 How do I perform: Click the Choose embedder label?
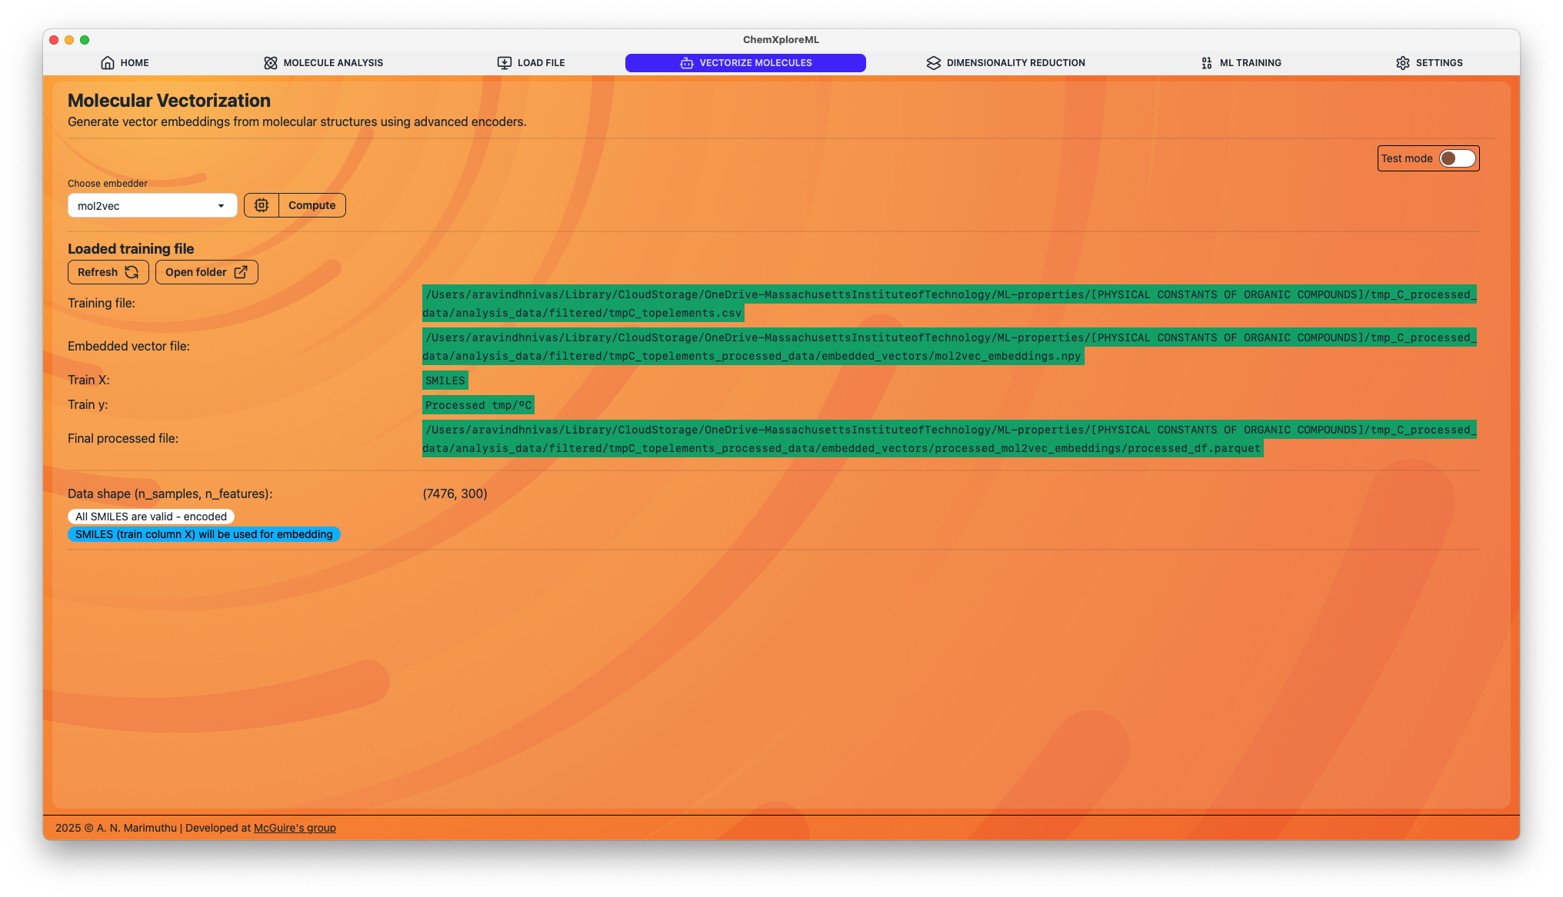[108, 184]
